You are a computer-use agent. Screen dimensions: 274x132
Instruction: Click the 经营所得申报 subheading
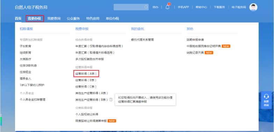tap(84, 67)
